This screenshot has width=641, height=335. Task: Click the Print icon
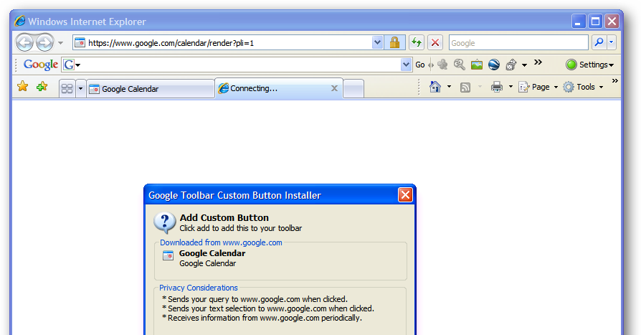pyautogui.click(x=497, y=87)
